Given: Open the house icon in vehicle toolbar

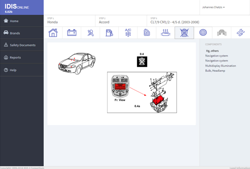Looking at the screenshot, I should point(53,33).
